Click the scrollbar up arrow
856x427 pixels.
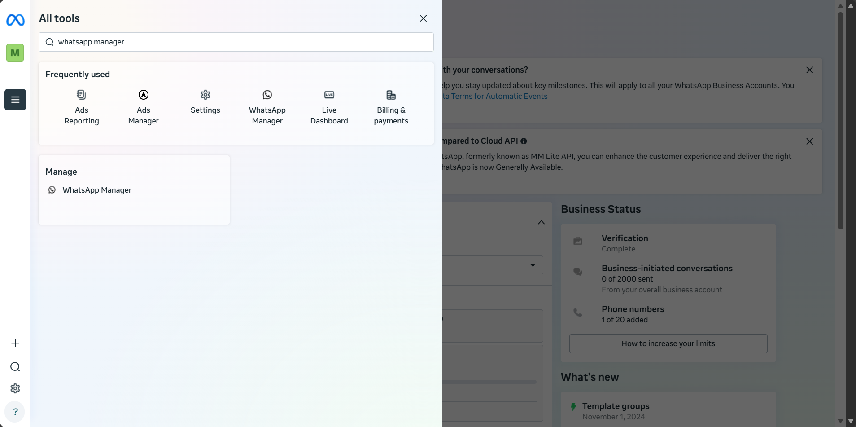pyautogui.click(x=841, y=6)
